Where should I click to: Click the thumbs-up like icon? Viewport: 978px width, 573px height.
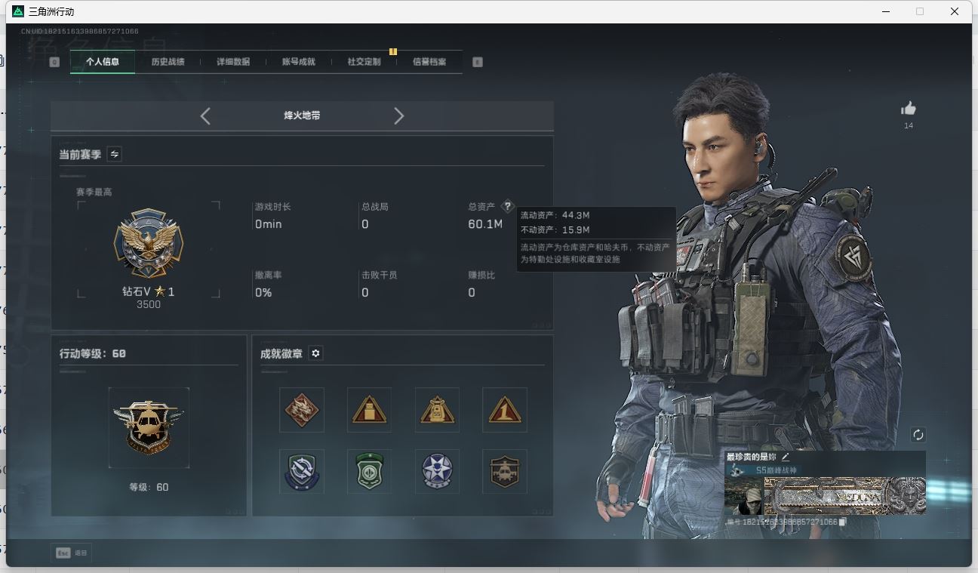909,109
